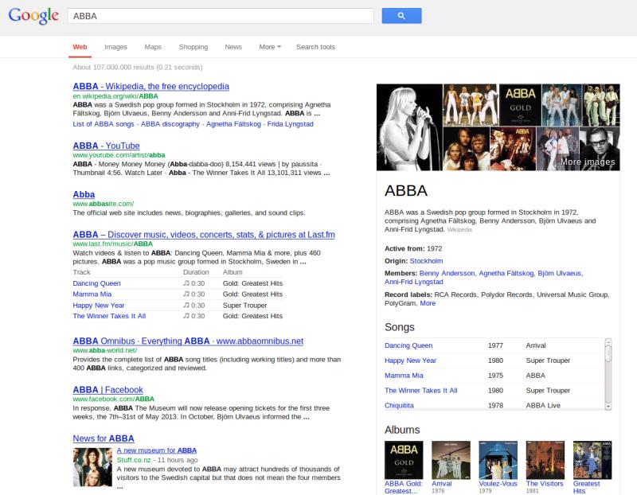Screen dimensions: 637x495
Task: Open the Greatest Hits album cover thumbnail
Action: coord(592,460)
